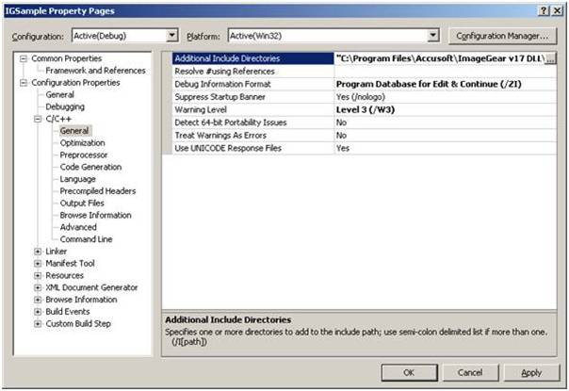
Task: Select Command Line in the tree
Action: pos(86,239)
